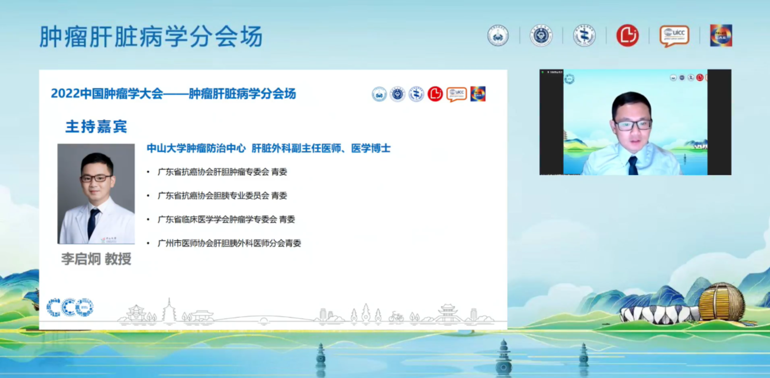Click the bullet 广州市医师协会肝胆胰外科医师分会青委
Image resolution: width=770 pixels, height=378 pixels.
click(229, 243)
